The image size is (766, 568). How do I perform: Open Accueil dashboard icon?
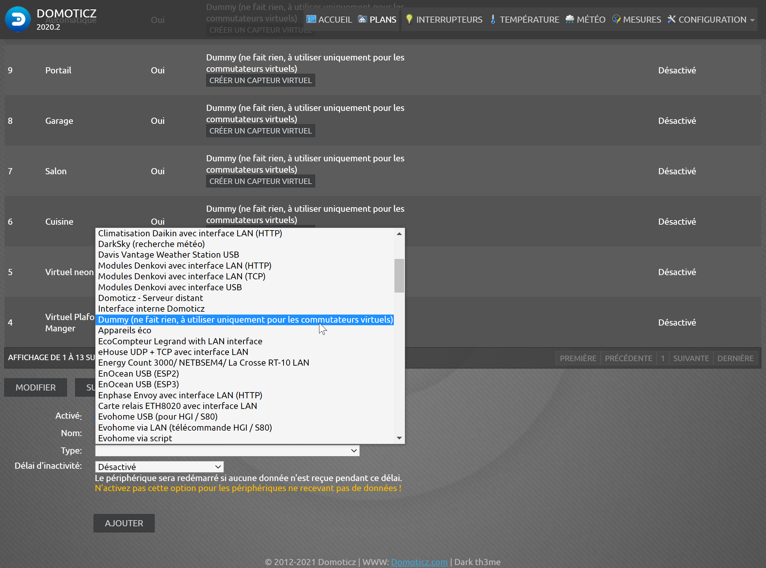point(311,19)
